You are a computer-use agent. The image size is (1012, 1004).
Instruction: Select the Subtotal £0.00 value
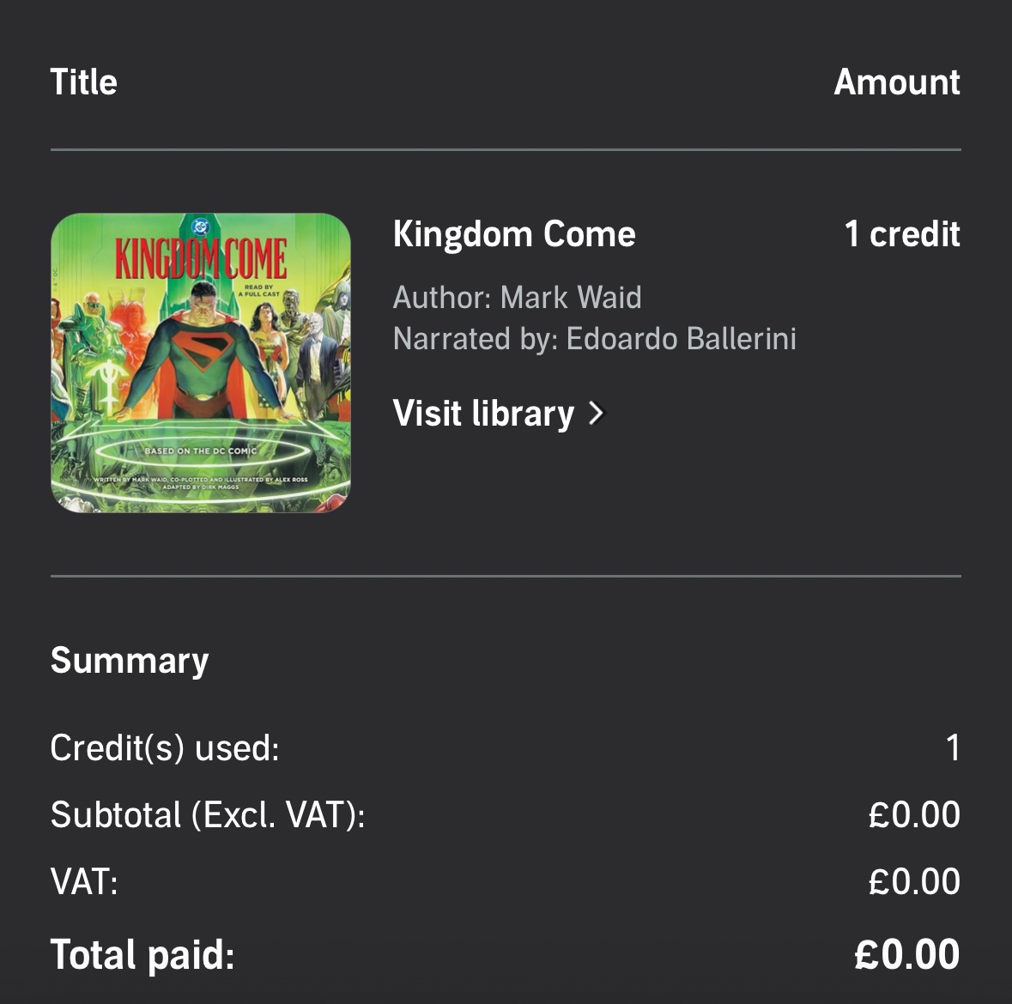point(914,815)
